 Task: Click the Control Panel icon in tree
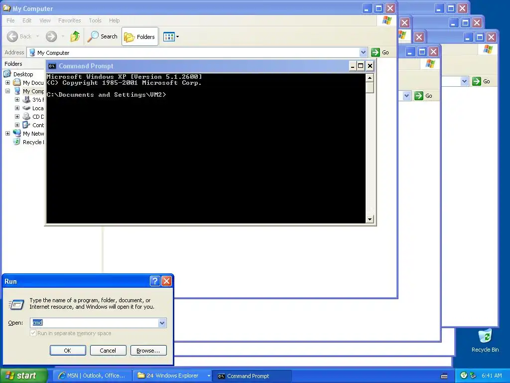tap(26, 125)
